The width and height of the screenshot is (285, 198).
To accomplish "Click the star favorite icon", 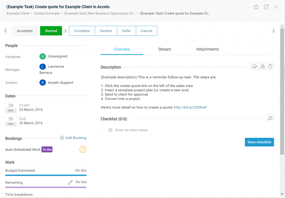I will pyautogui.click(x=256, y=7).
